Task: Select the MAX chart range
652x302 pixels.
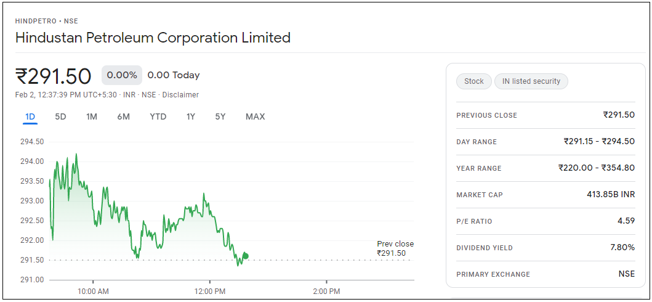Action: coord(256,117)
